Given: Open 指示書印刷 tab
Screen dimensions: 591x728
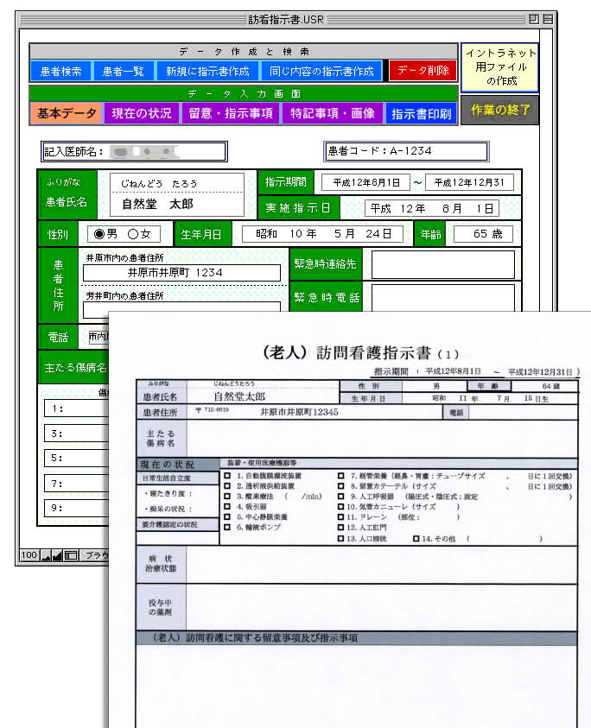Looking at the screenshot, I should tap(422, 114).
